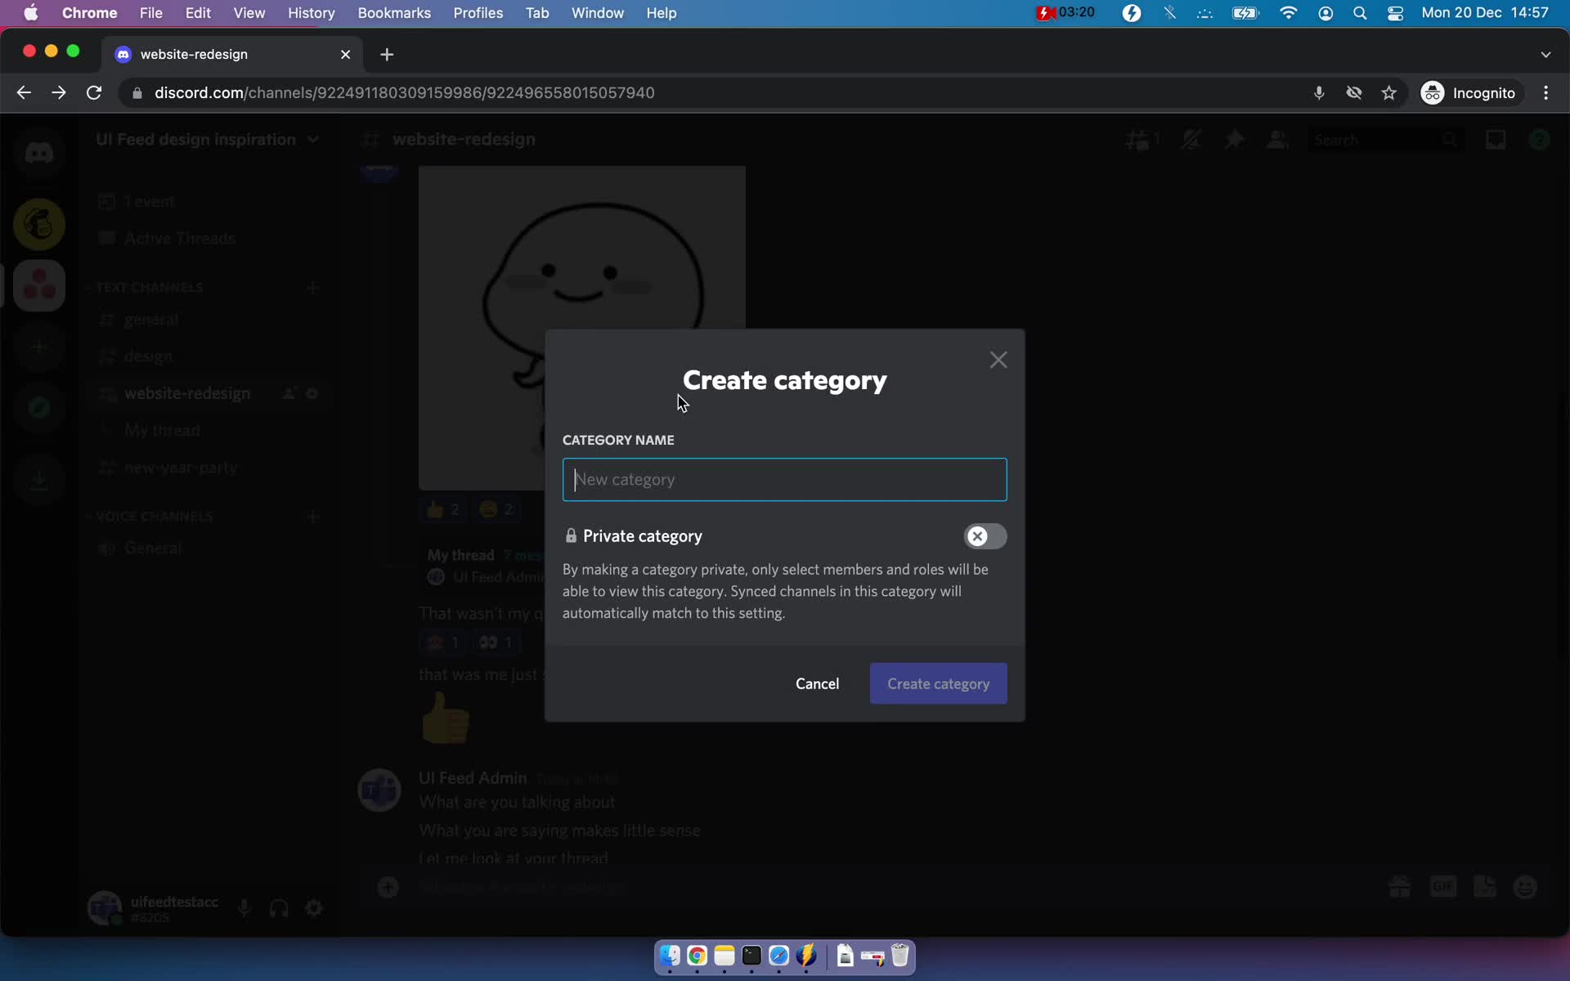Click Create category button
The height and width of the screenshot is (981, 1570).
[938, 683]
